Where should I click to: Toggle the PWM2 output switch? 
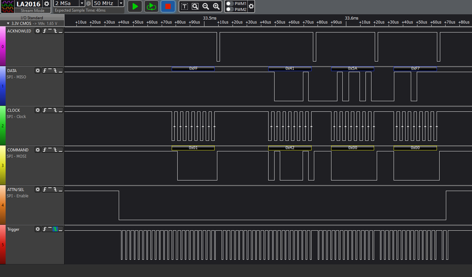coord(230,9)
